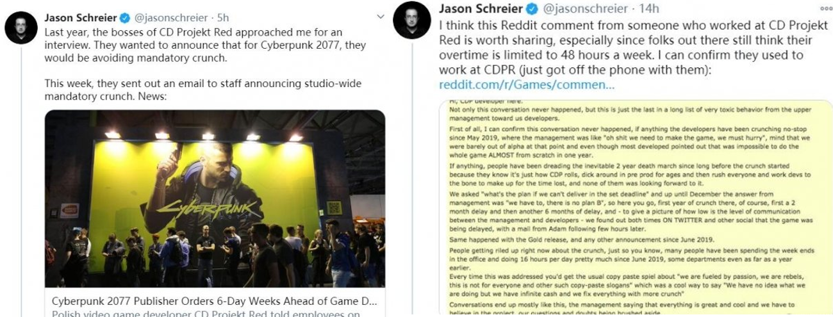Click the @jasonschreier handle on the 14h tweet
Image resolution: width=833 pixels, height=317 pixels.
[x=584, y=9]
